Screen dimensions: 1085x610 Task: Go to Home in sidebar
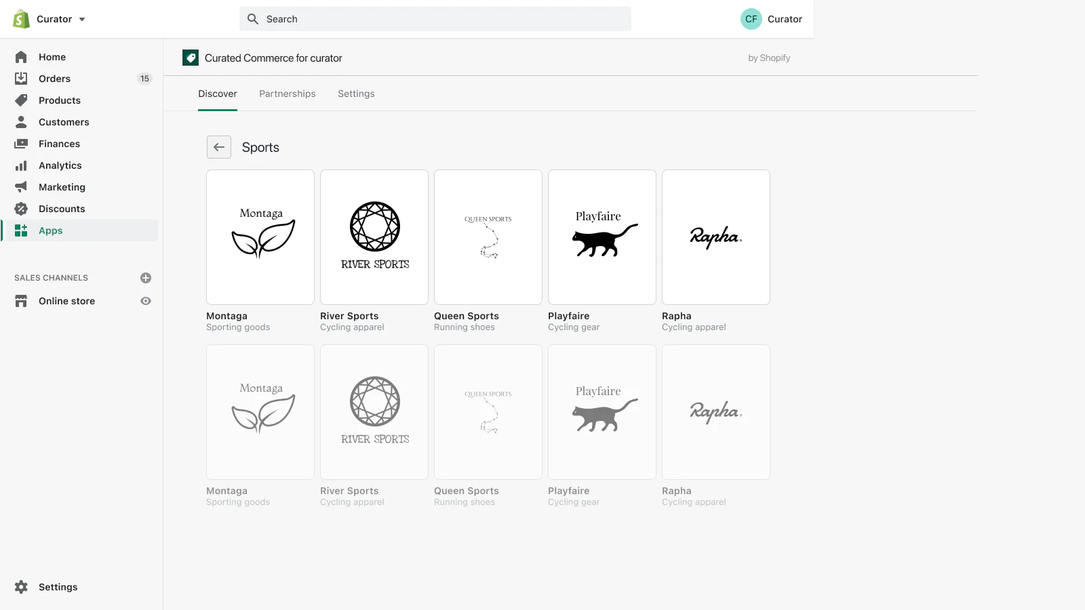(52, 57)
